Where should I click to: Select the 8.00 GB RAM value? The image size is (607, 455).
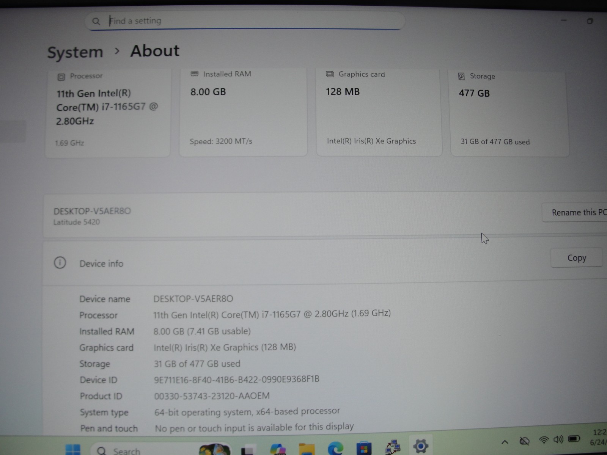point(208,92)
